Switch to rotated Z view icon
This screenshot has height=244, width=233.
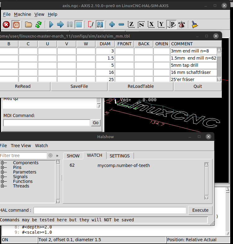(141, 25)
